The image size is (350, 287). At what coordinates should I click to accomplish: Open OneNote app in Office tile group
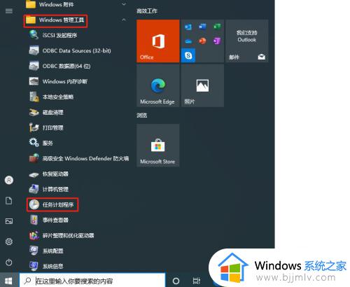pyautogui.click(x=217, y=41)
